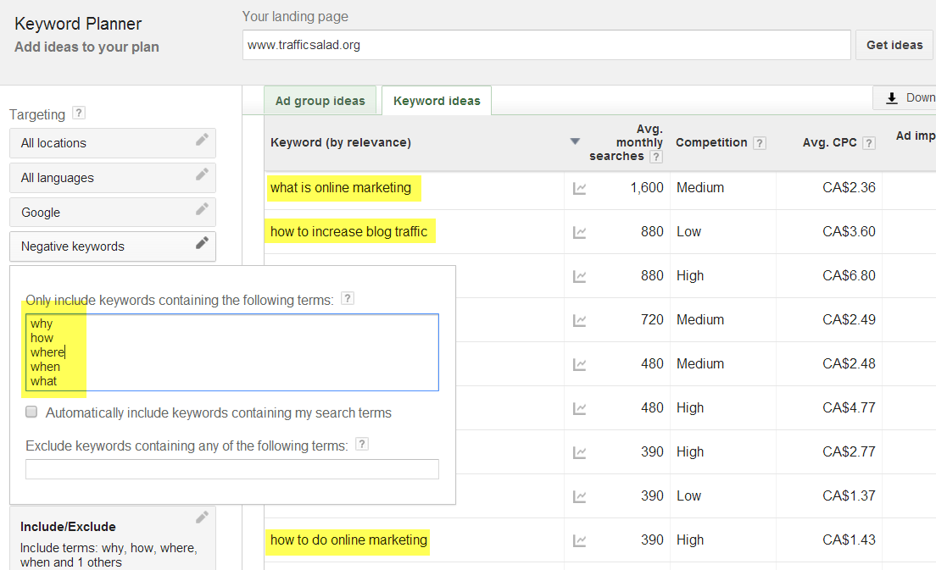
Task: Click help icon beside Targeting heading
Action: tap(79, 113)
